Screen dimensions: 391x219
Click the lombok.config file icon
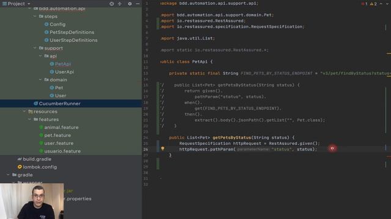pyautogui.click(x=20, y=167)
